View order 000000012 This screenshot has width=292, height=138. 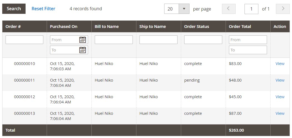pyautogui.click(x=280, y=97)
